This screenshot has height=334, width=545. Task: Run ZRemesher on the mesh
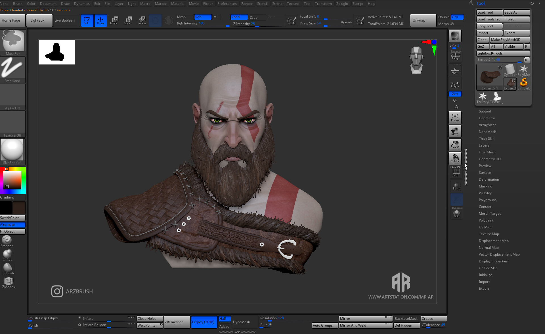coord(177,322)
